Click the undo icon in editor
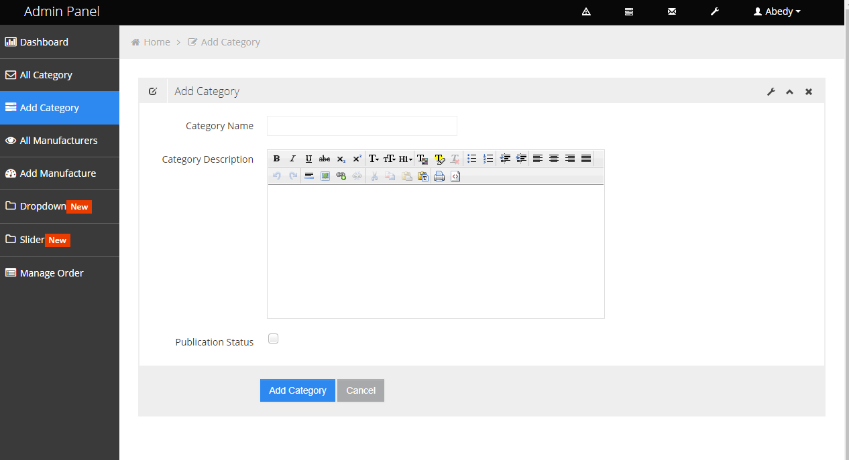The image size is (849, 460). pos(276,176)
